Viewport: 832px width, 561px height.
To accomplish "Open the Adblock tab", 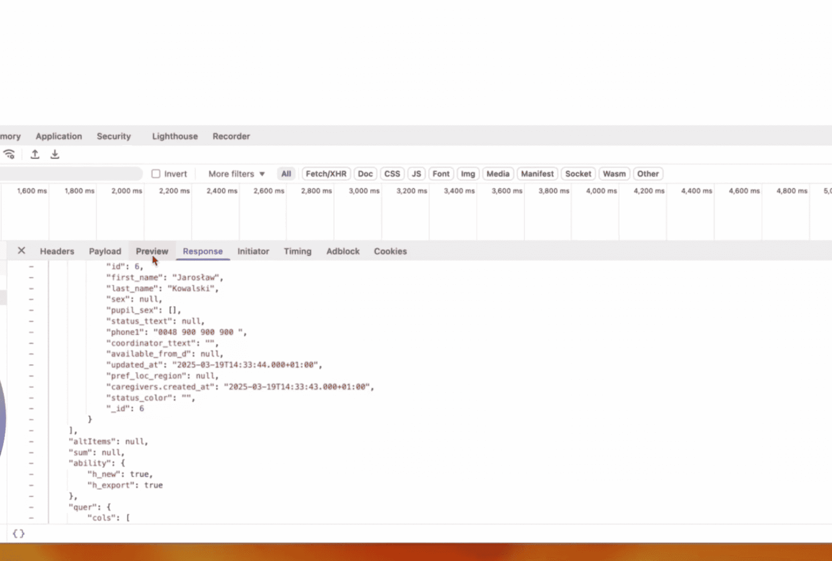I will pos(343,251).
